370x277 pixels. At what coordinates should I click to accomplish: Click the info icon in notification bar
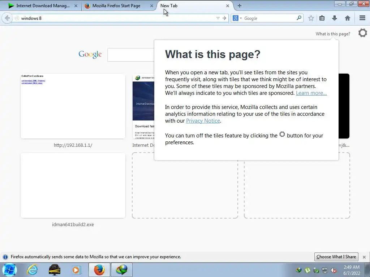tap(5, 257)
